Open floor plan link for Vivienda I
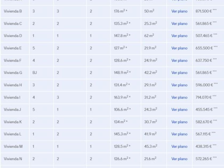Viewport: 224px width, 168px height. [x=179, y=97]
